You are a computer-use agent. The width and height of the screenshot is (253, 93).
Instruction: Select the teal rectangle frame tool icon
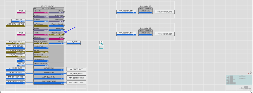101,47
